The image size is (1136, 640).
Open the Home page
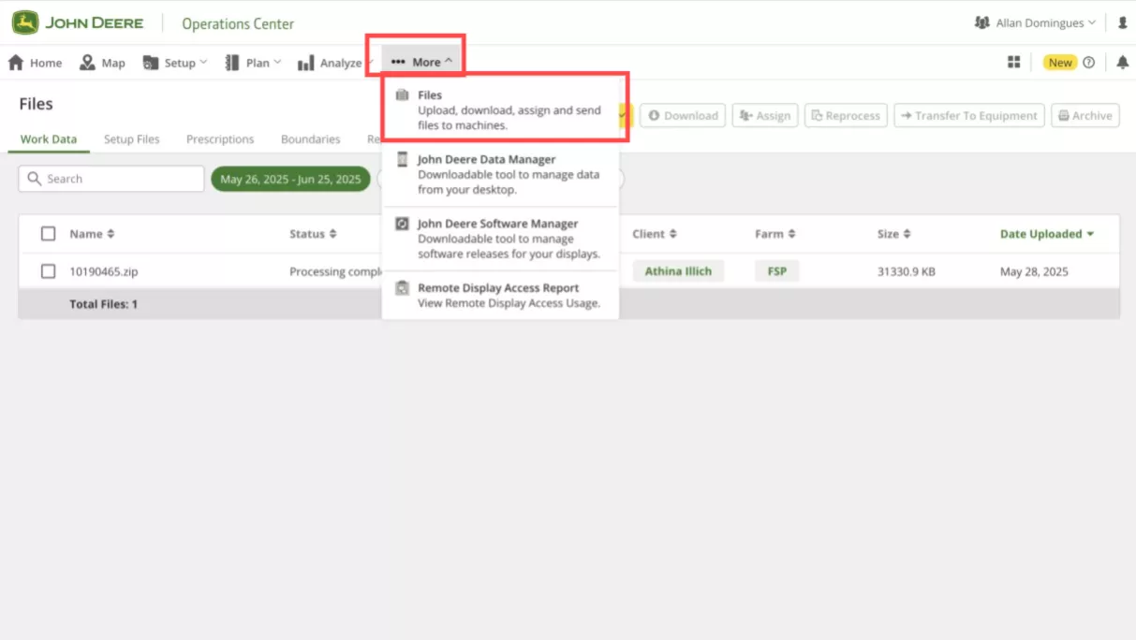click(x=35, y=63)
